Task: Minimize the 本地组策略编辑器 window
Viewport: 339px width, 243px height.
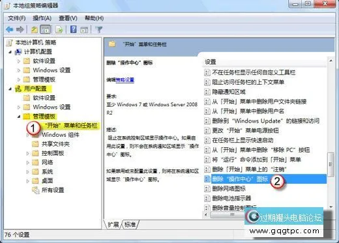Action: [295, 4]
